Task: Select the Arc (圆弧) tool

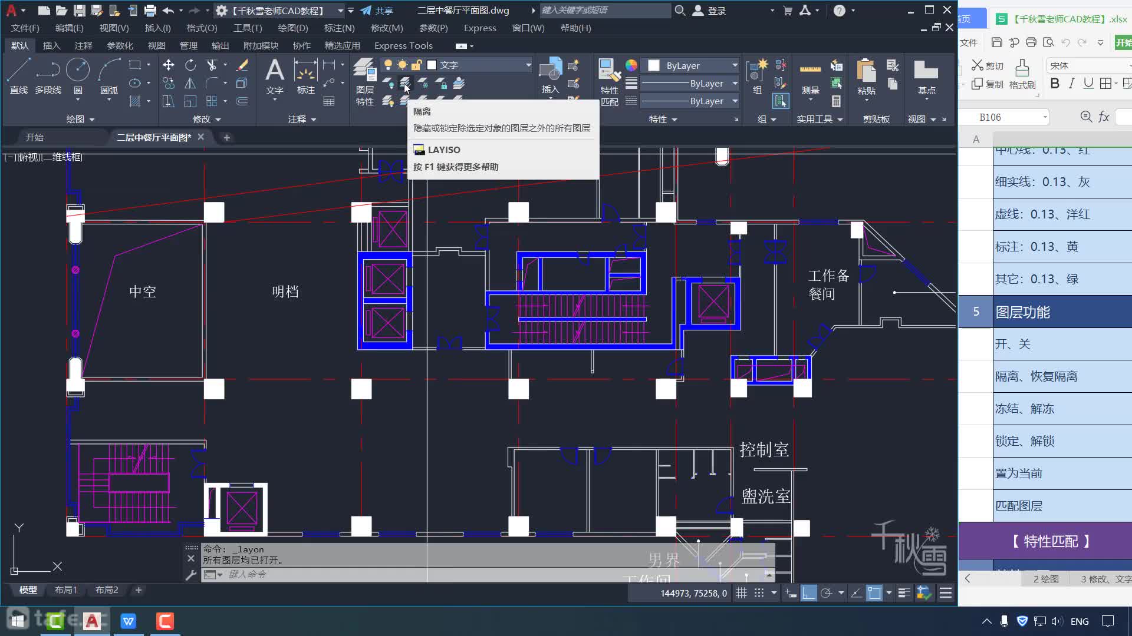Action: point(108,76)
